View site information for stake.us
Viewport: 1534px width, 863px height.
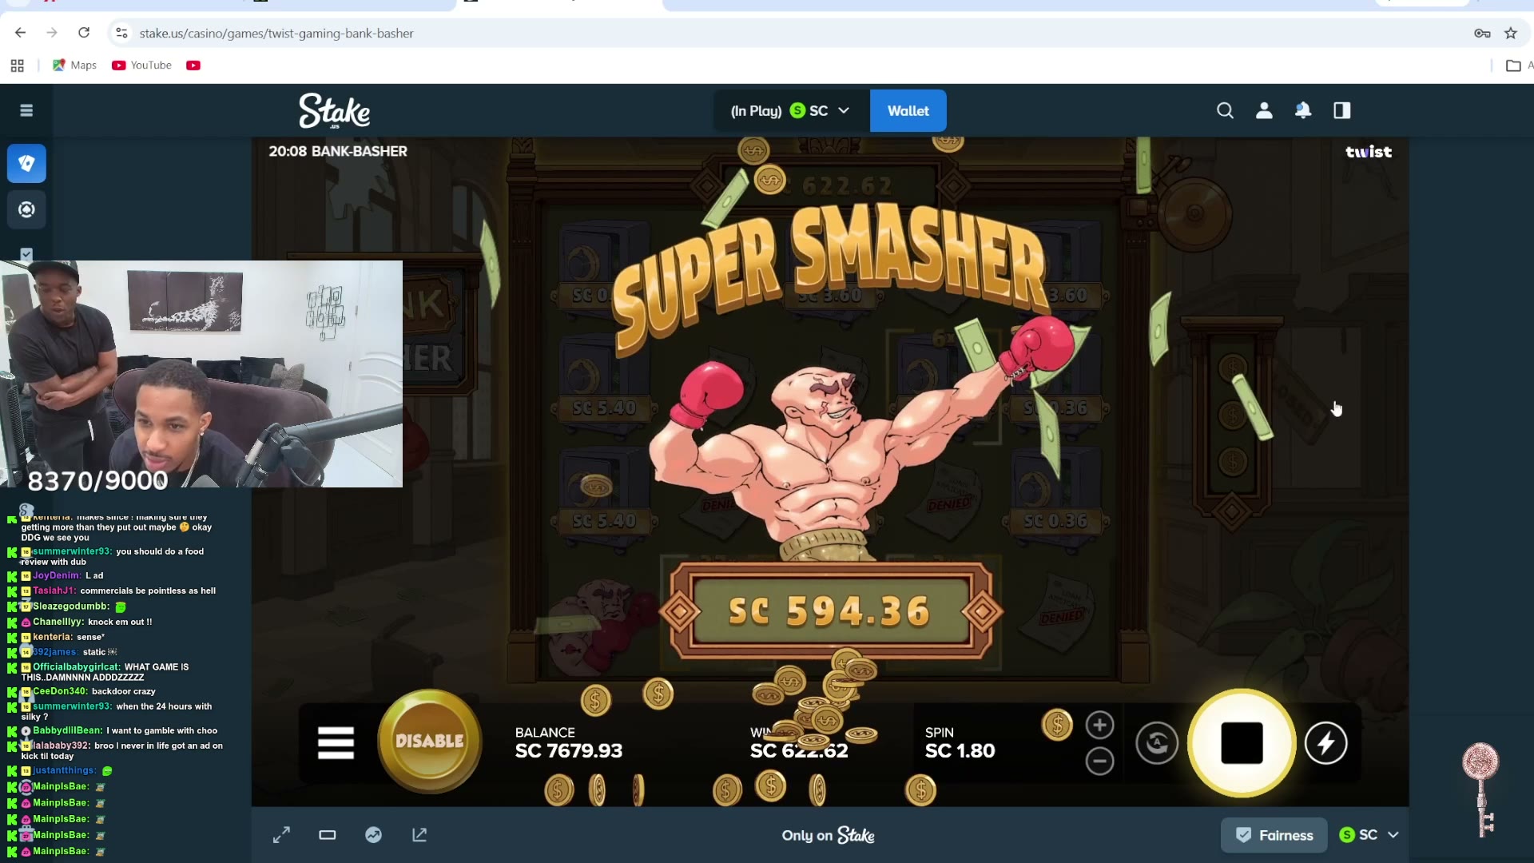[121, 33]
